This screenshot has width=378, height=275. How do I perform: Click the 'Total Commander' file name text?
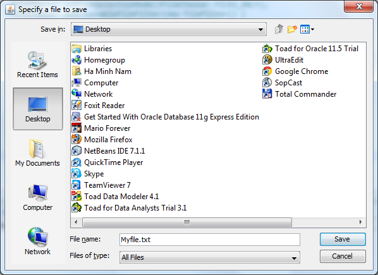[306, 94]
